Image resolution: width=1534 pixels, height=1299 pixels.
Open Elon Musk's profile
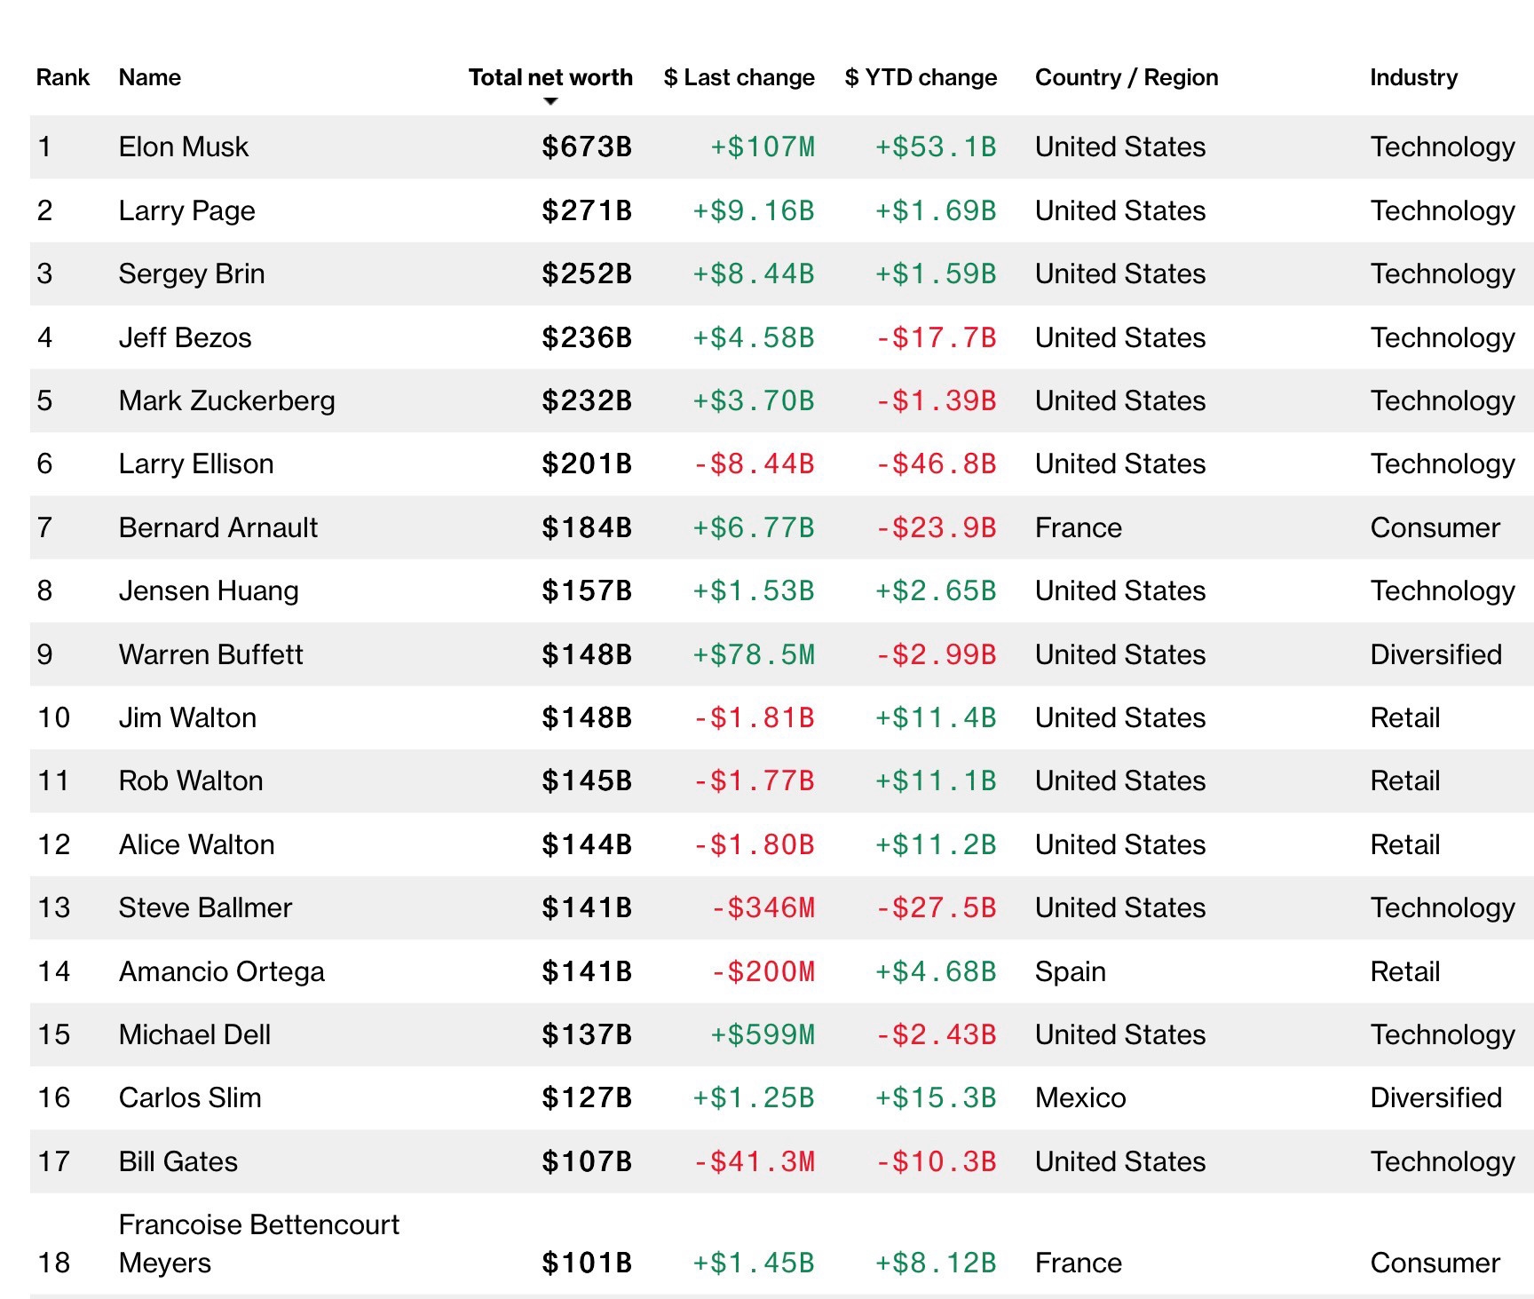[183, 147]
